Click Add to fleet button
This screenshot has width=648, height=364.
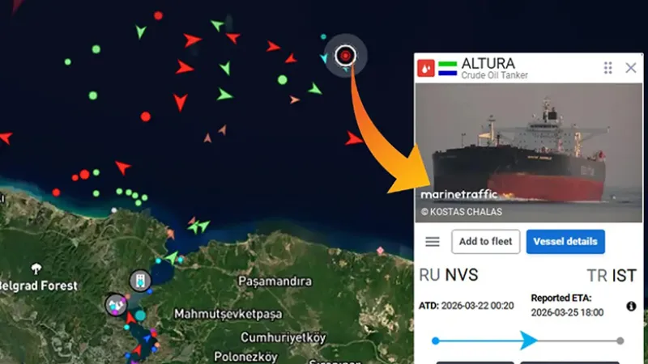pyautogui.click(x=485, y=241)
